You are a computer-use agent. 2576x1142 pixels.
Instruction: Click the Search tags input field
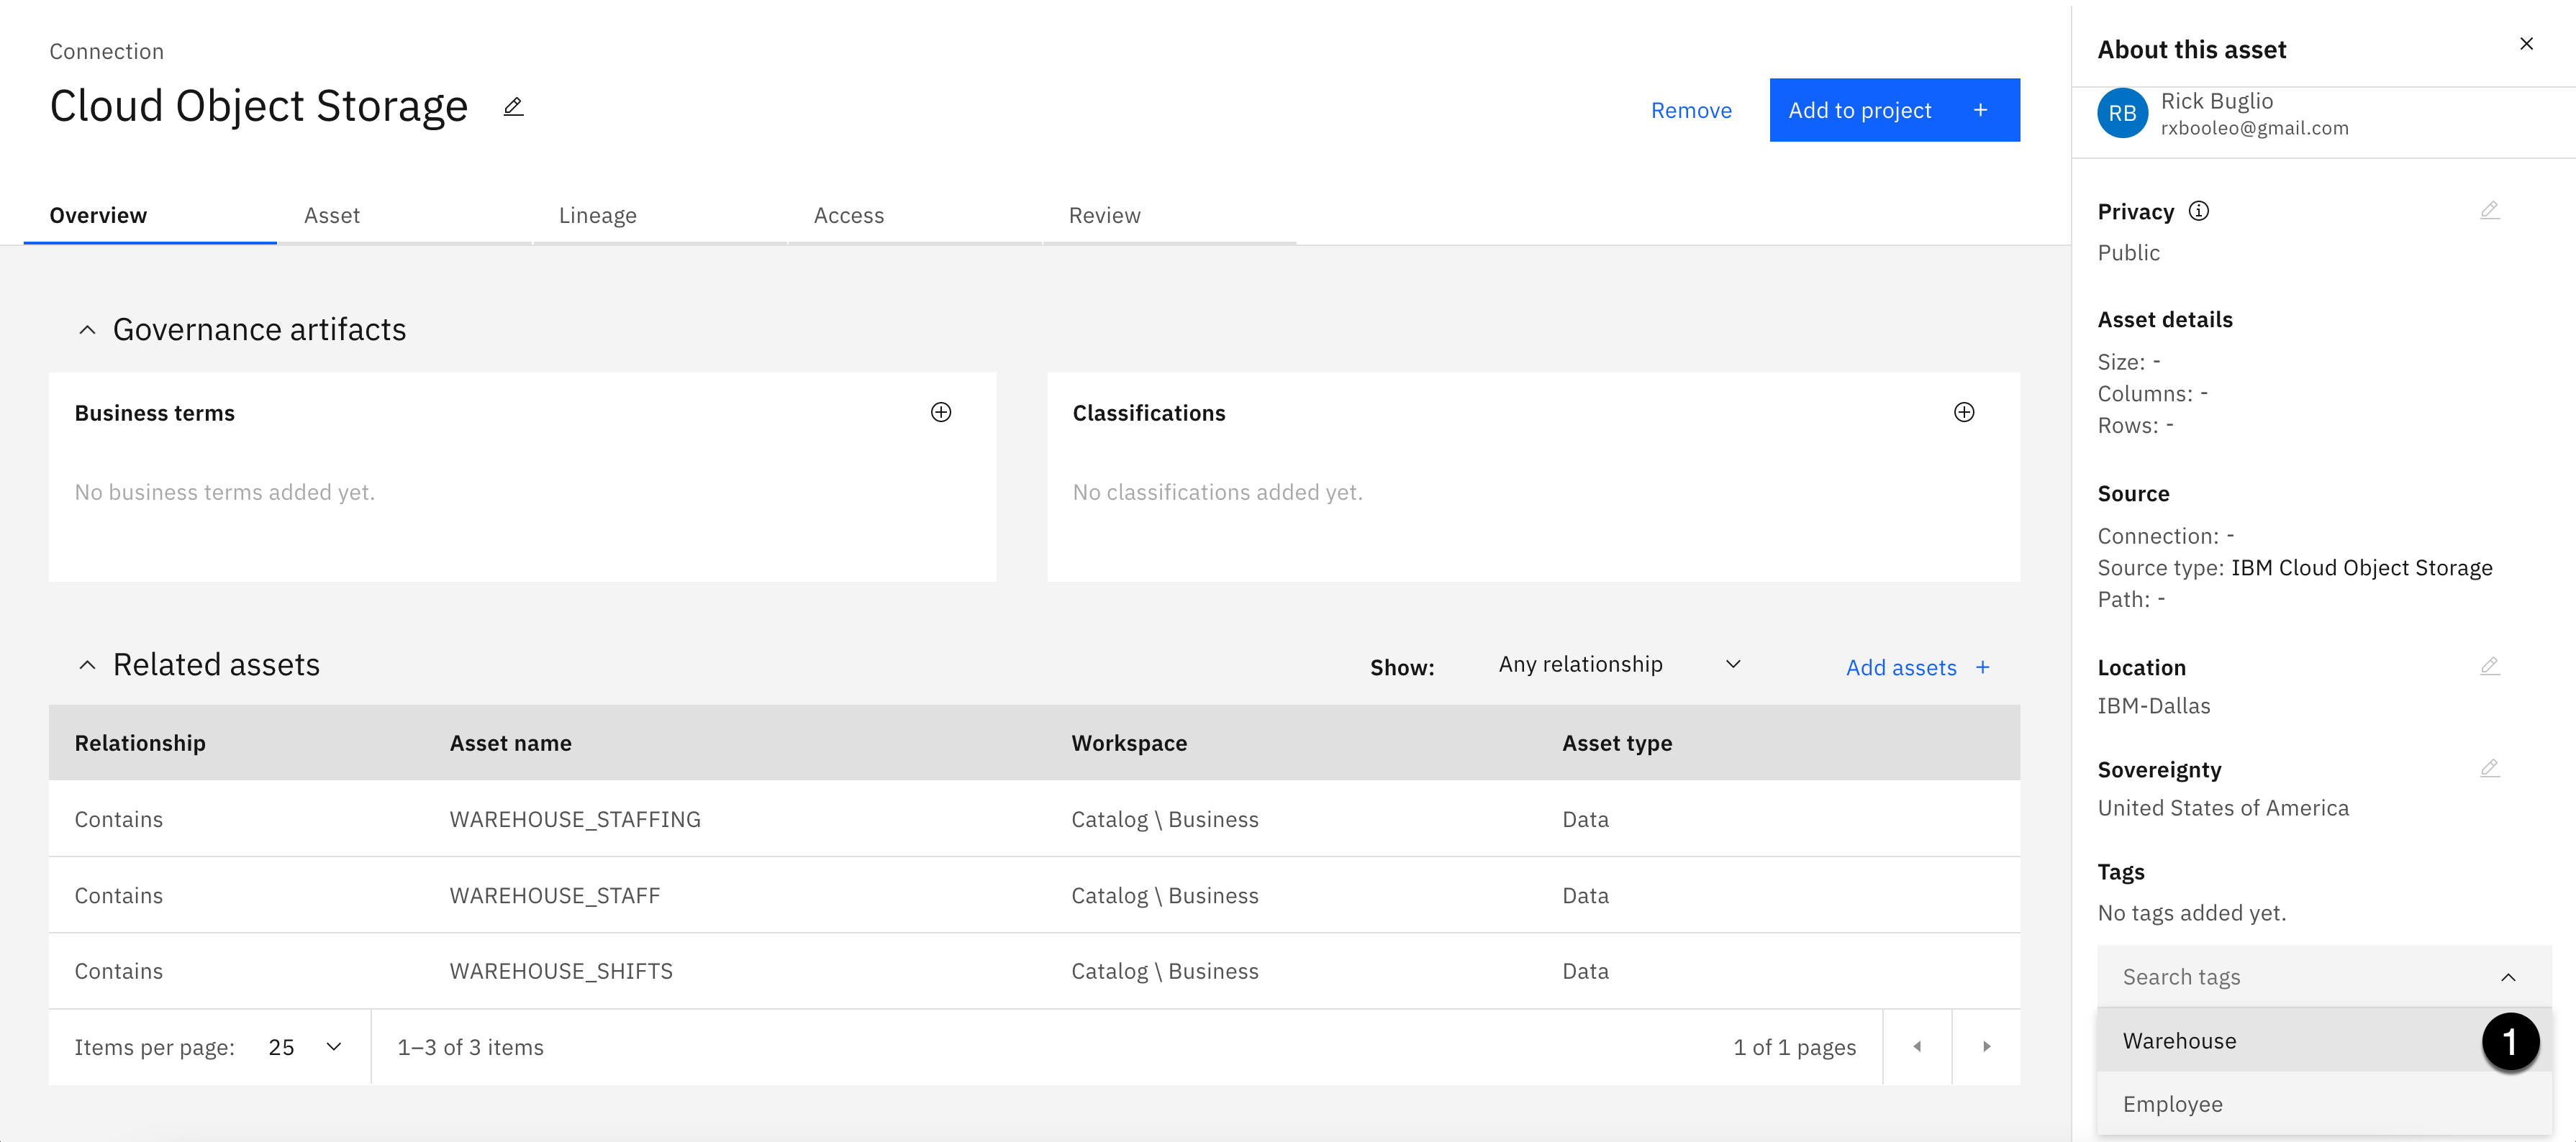[x=2300, y=976]
